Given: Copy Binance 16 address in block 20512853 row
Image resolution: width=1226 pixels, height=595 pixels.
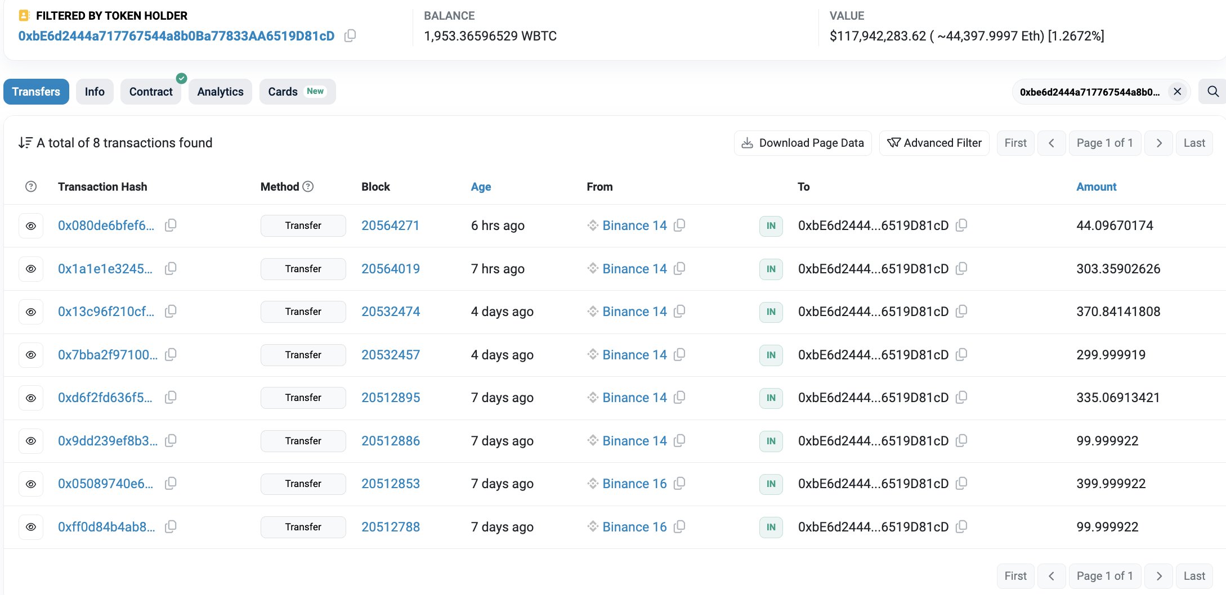Looking at the screenshot, I should (x=679, y=484).
